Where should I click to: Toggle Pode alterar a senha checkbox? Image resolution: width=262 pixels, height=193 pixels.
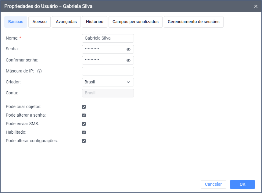84,115
